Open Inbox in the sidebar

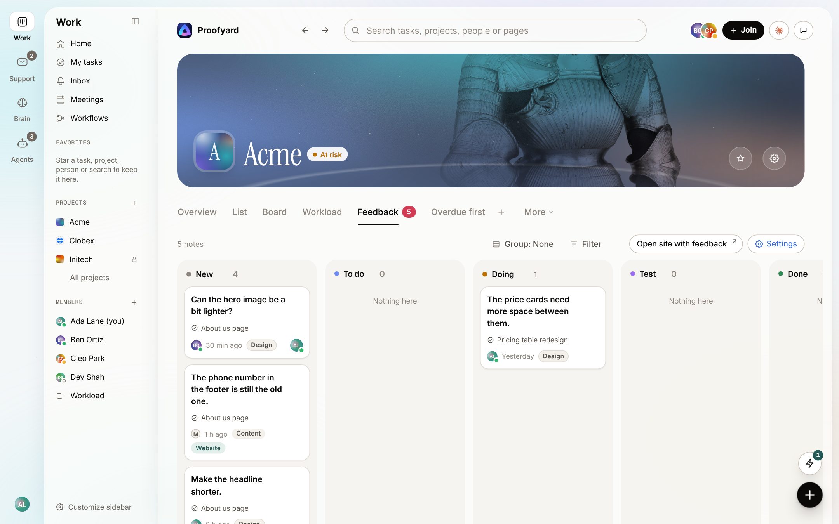coord(80,81)
